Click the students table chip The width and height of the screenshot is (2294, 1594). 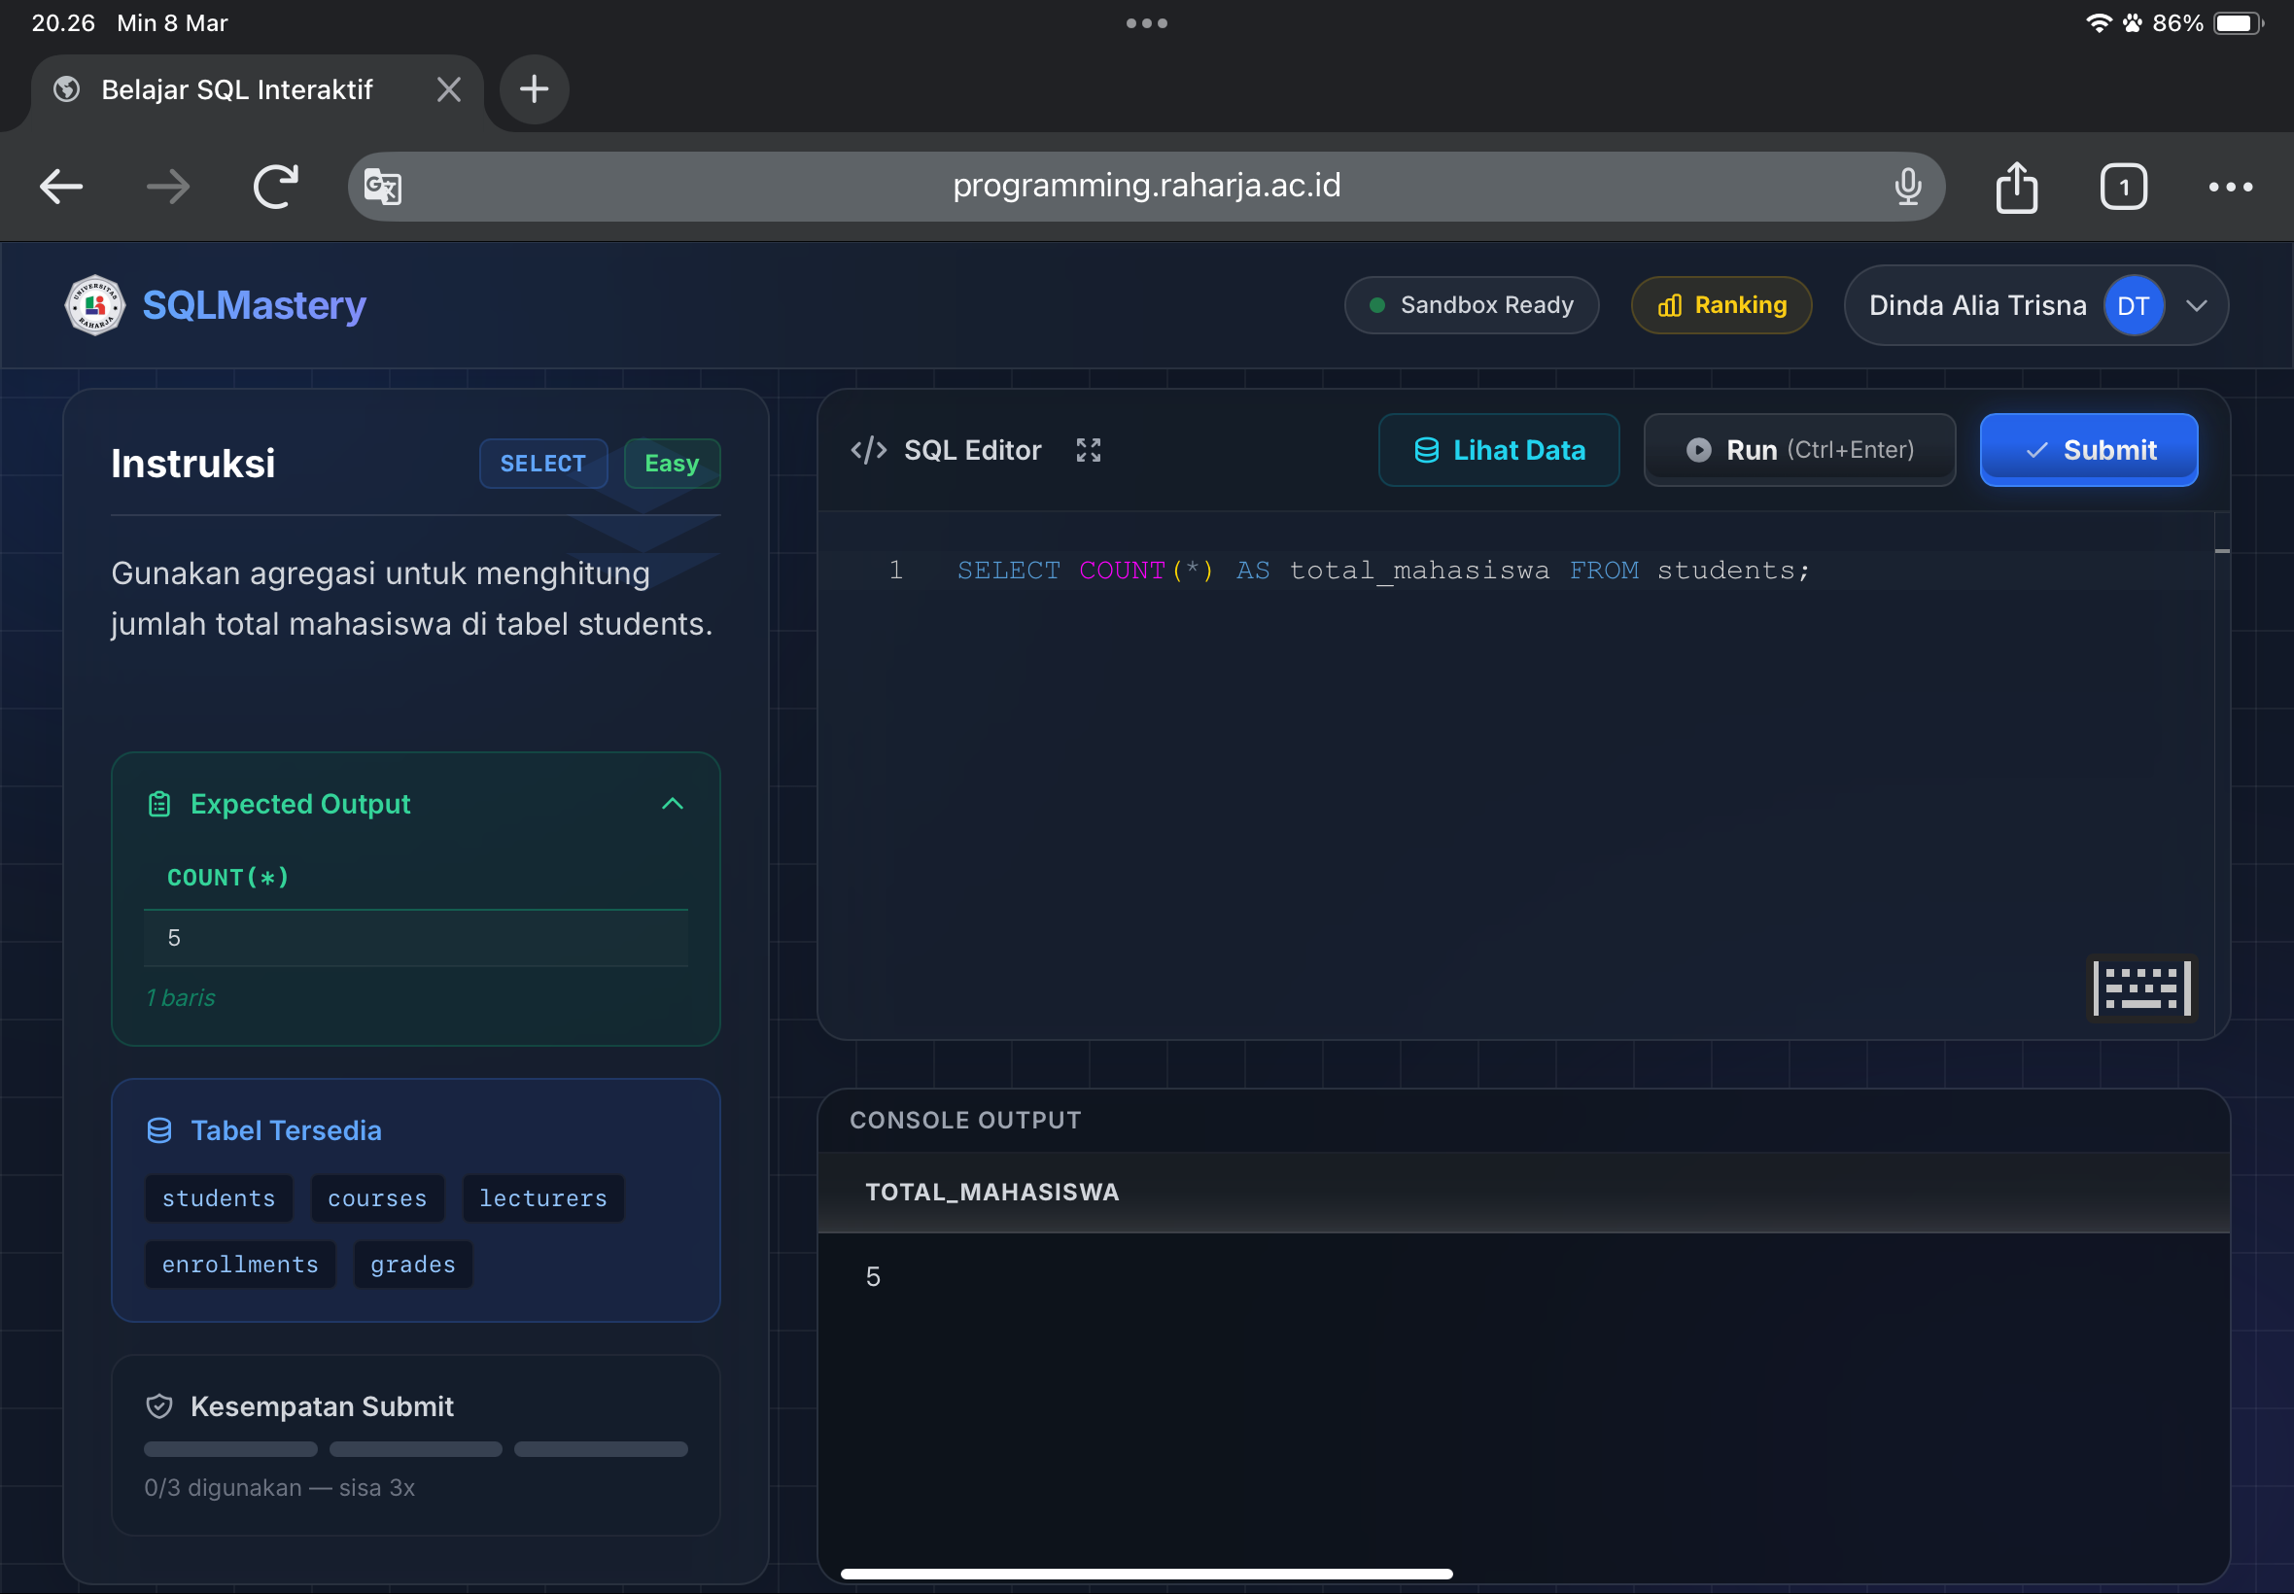pyautogui.click(x=219, y=1198)
